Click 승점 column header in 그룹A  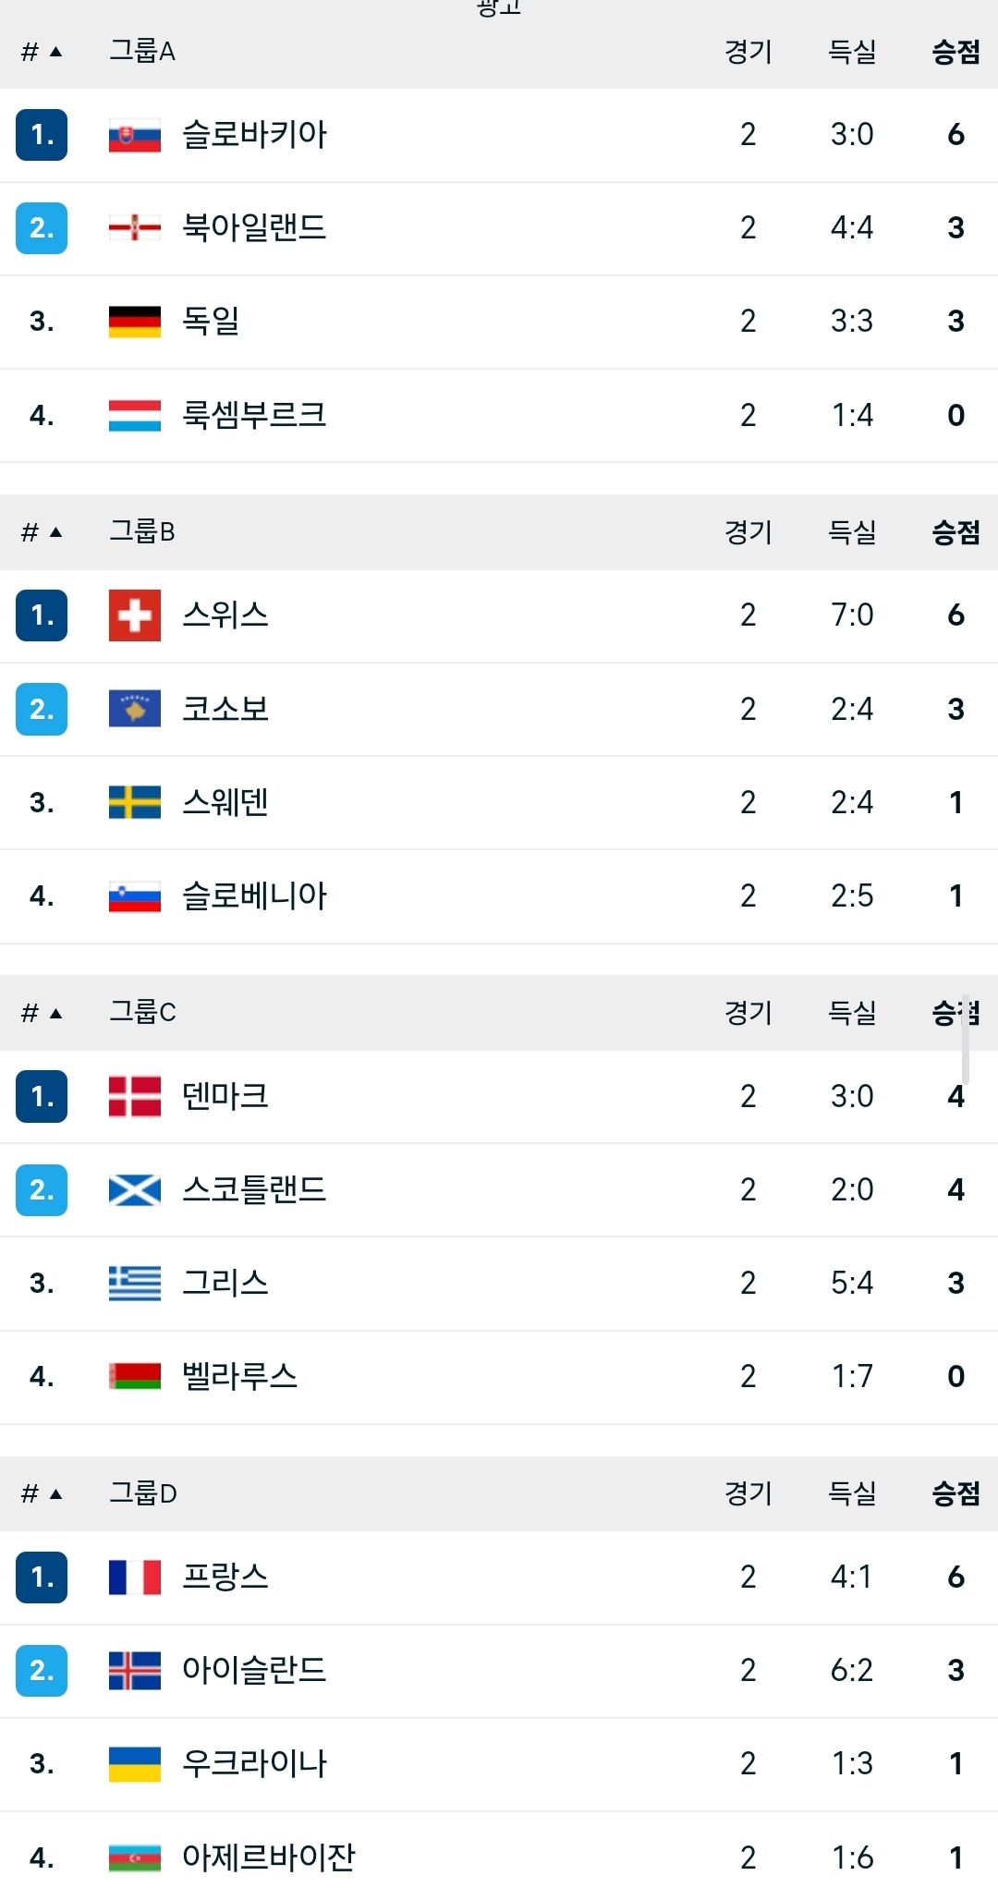pos(955,52)
